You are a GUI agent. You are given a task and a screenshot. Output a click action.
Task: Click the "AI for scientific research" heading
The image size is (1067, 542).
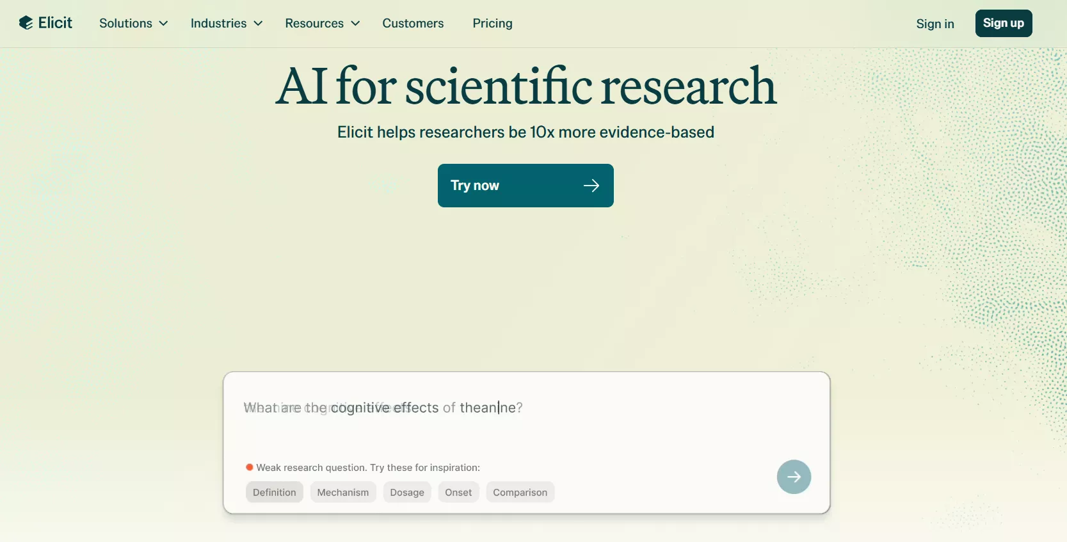525,86
